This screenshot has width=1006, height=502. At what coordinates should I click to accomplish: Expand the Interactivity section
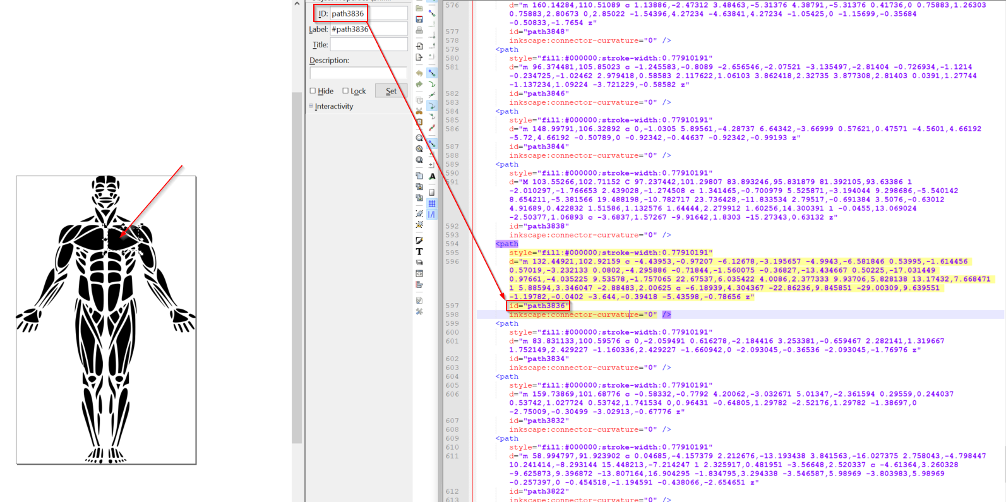tap(311, 106)
